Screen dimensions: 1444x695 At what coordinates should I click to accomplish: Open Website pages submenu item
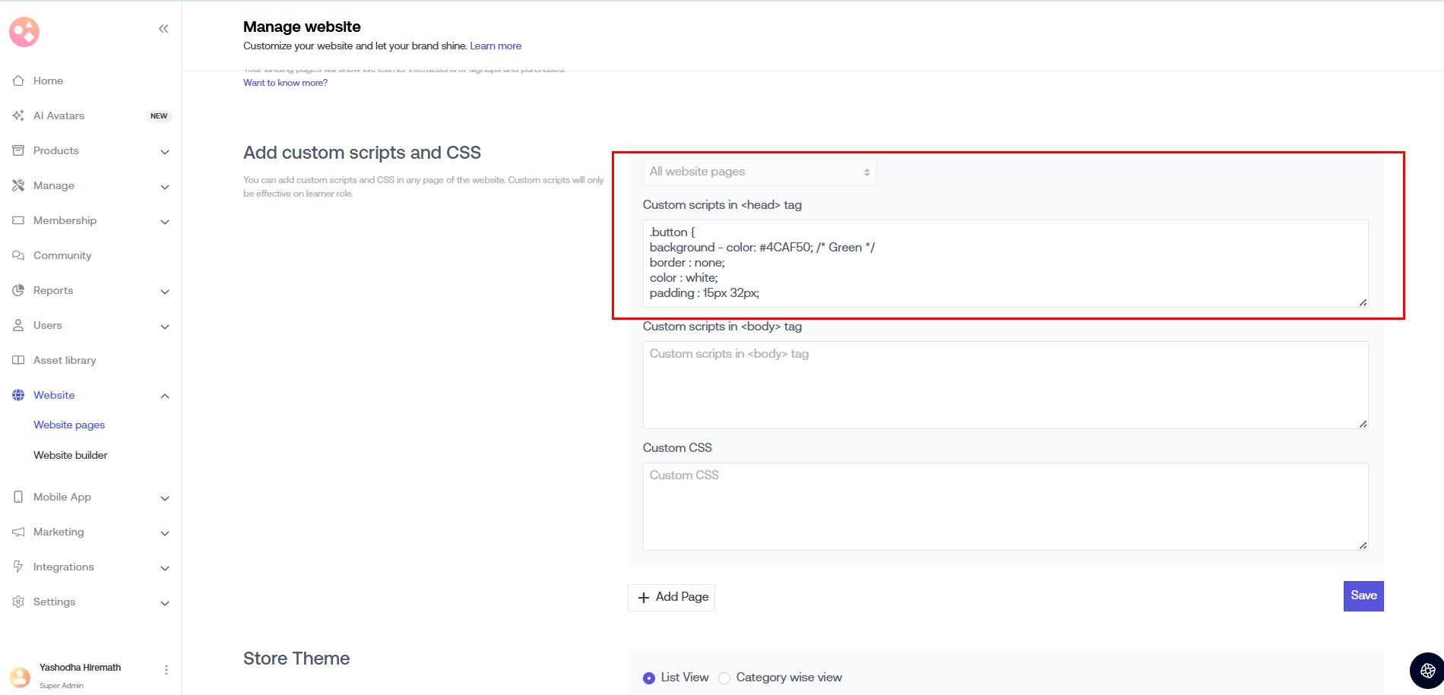click(x=69, y=425)
